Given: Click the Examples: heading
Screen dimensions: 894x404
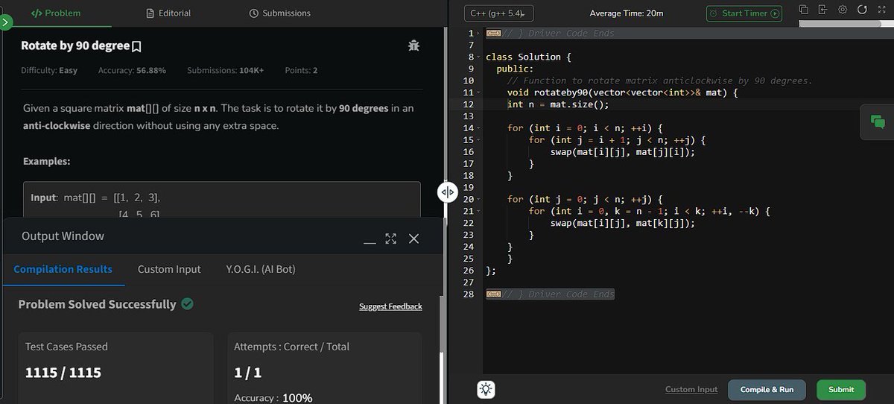Looking at the screenshot, I should 47,161.
